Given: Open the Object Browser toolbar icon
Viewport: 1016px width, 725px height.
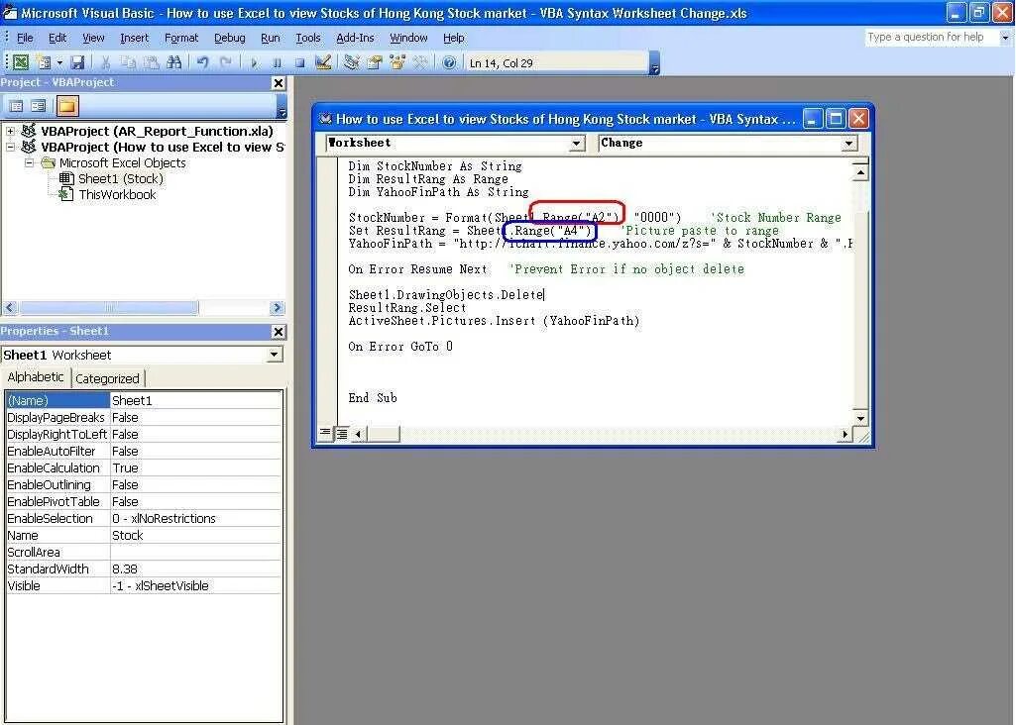Looking at the screenshot, I should [x=397, y=62].
